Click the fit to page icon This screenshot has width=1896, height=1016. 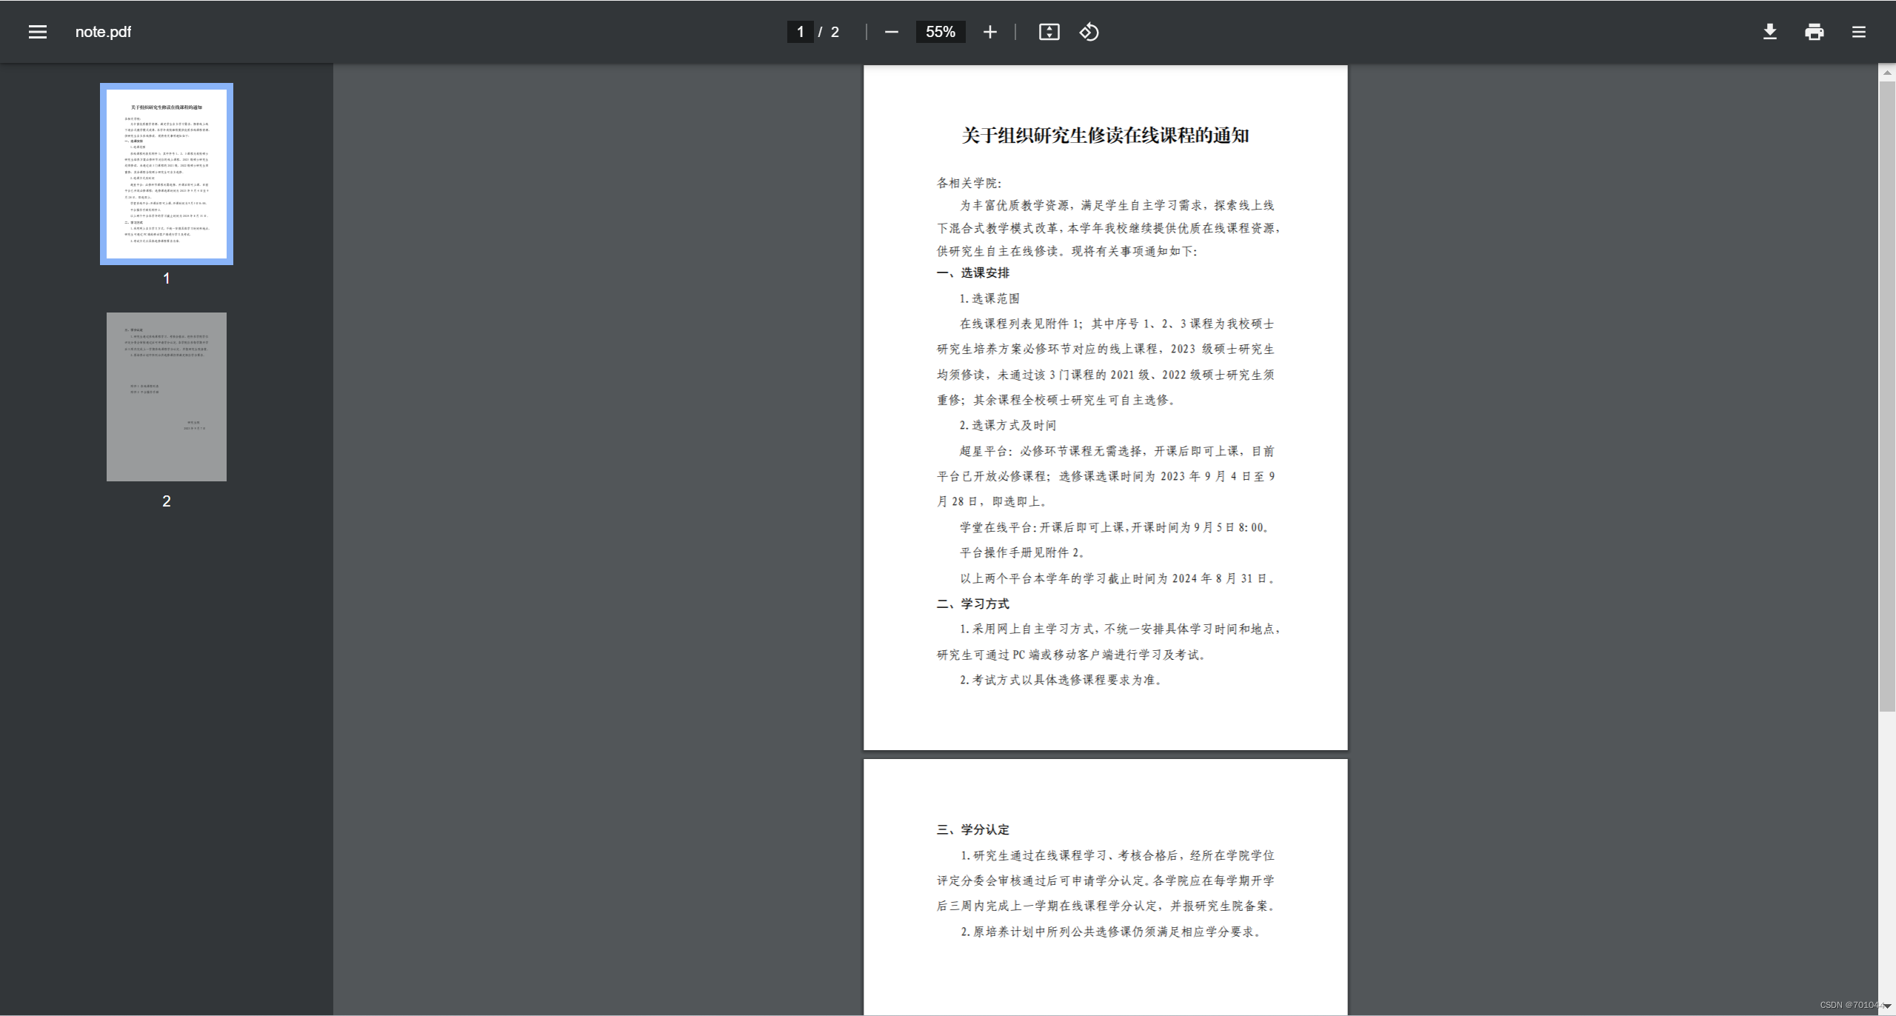click(1049, 32)
